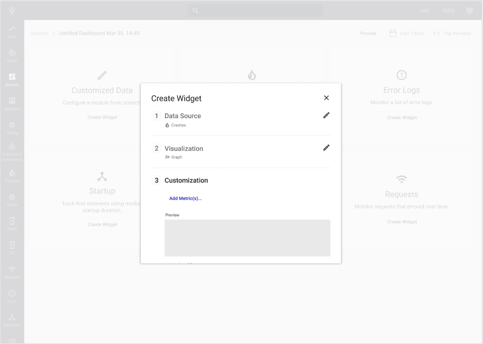The height and width of the screenshot is (344, 483).
Task: Open the DOCS link
Action: [x=449, y=11]
